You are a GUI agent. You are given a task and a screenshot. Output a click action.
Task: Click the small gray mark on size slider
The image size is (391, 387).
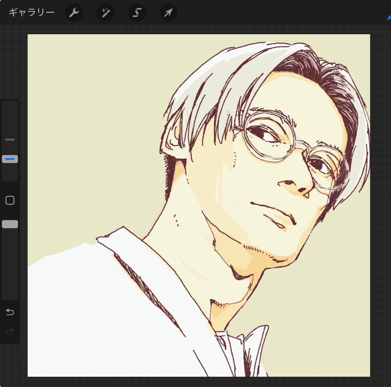coord(10,139)
